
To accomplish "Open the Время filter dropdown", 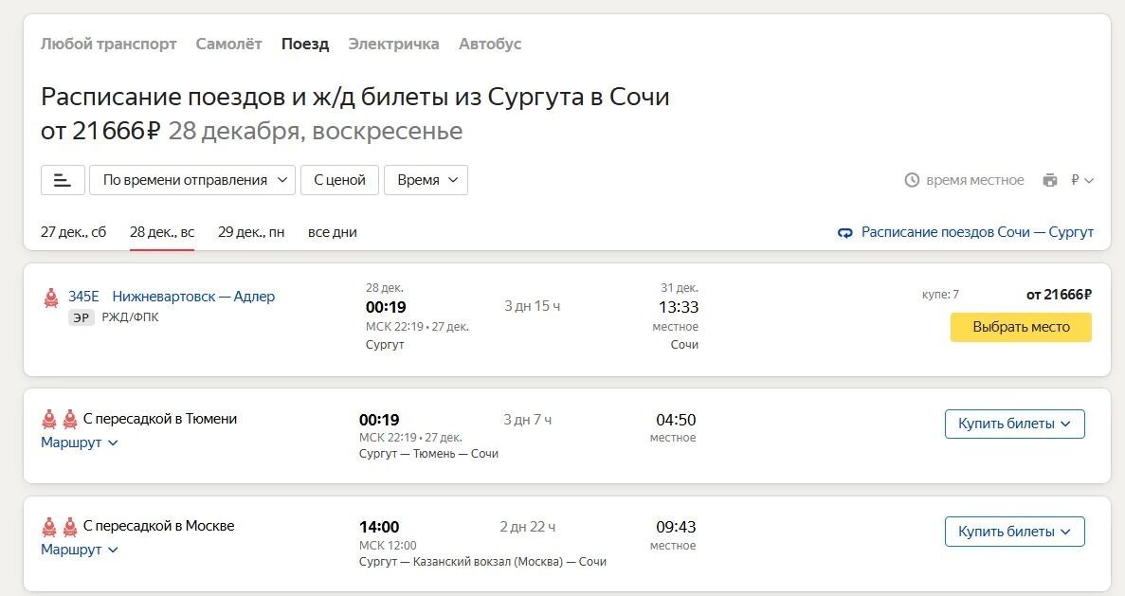I will click(426, 180).
